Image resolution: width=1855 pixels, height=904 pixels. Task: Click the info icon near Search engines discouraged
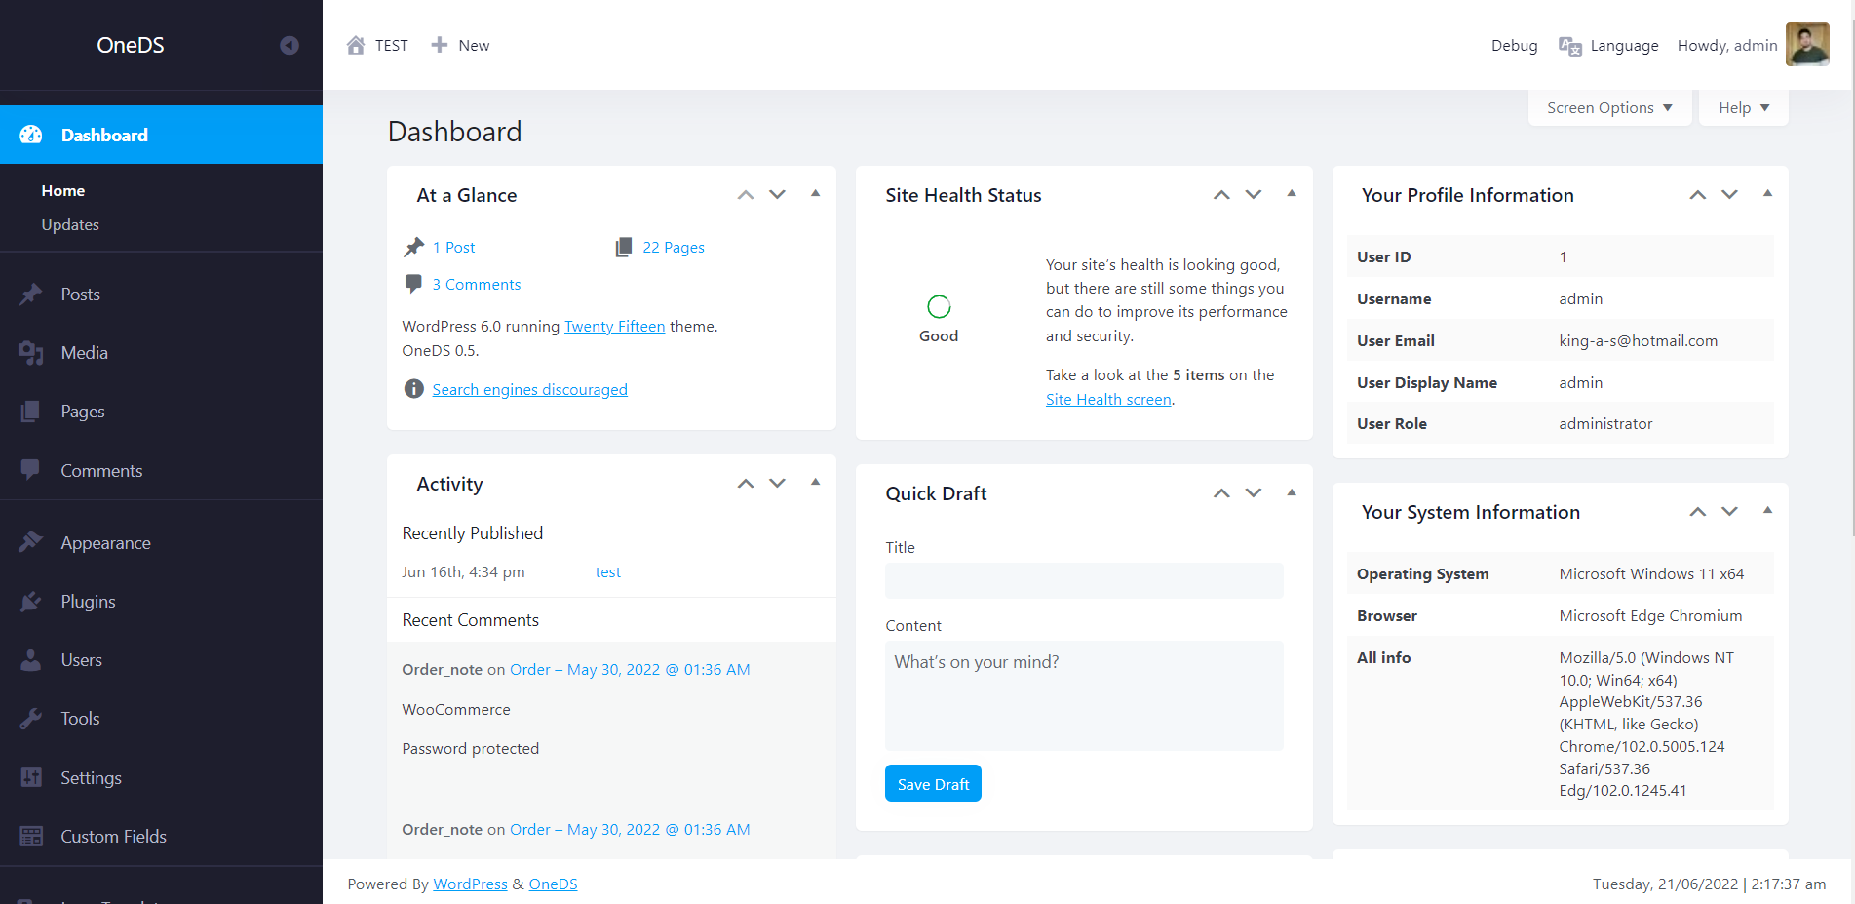(x=413, y=389)
